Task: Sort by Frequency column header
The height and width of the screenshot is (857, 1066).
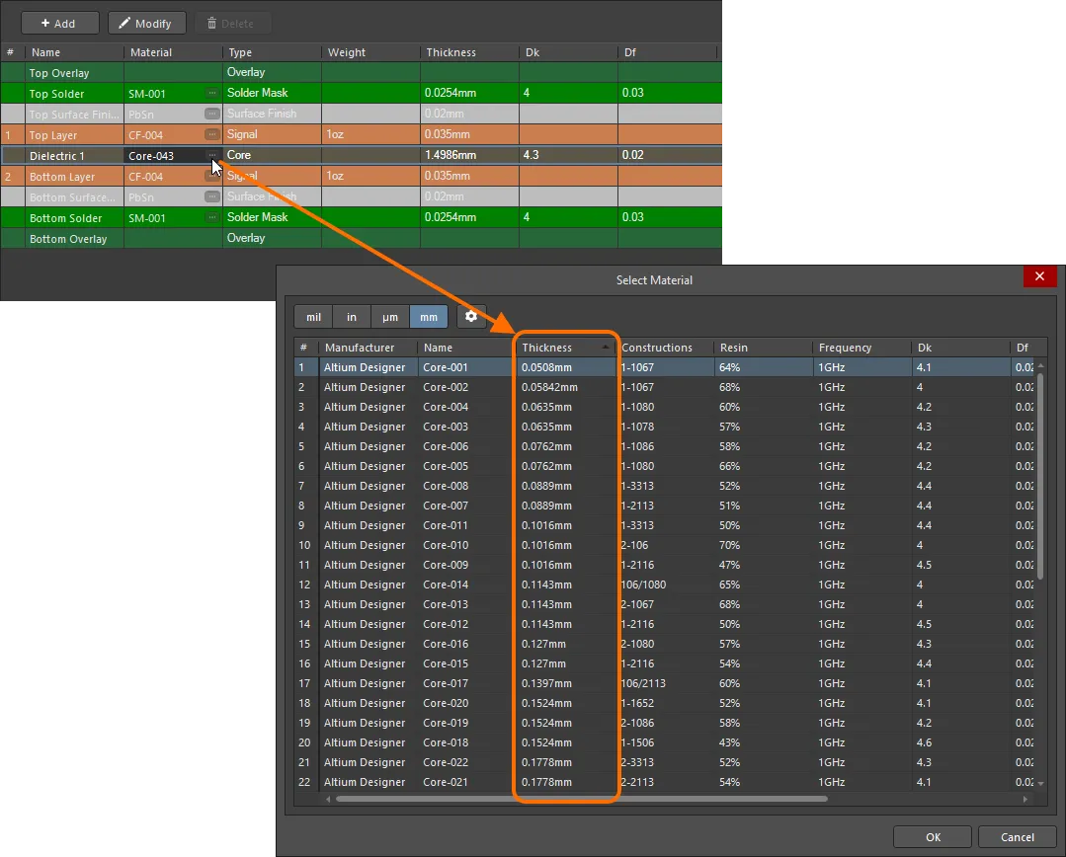Action: (x=862, y=348)
